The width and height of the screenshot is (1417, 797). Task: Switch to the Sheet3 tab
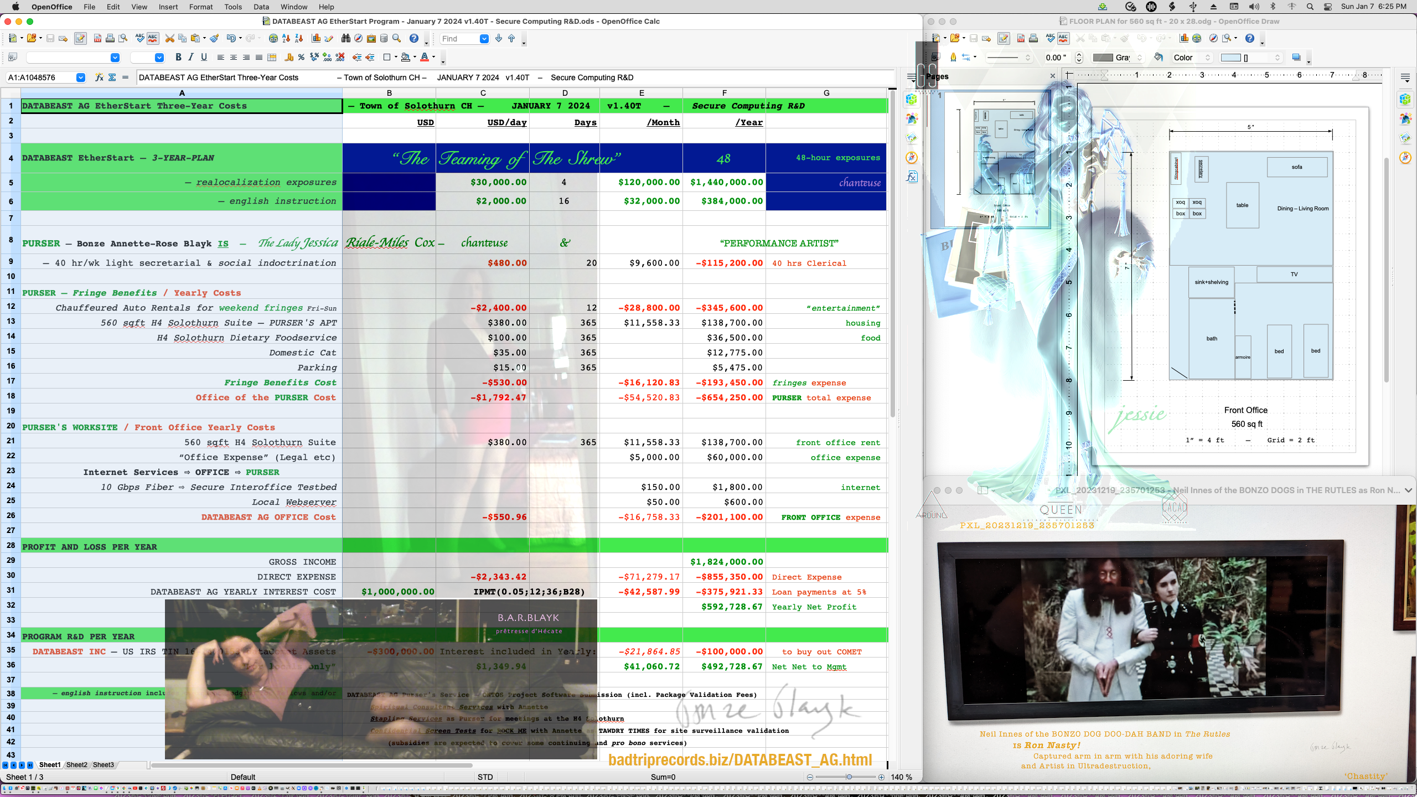pyautogui.click(x=103, y=765)
